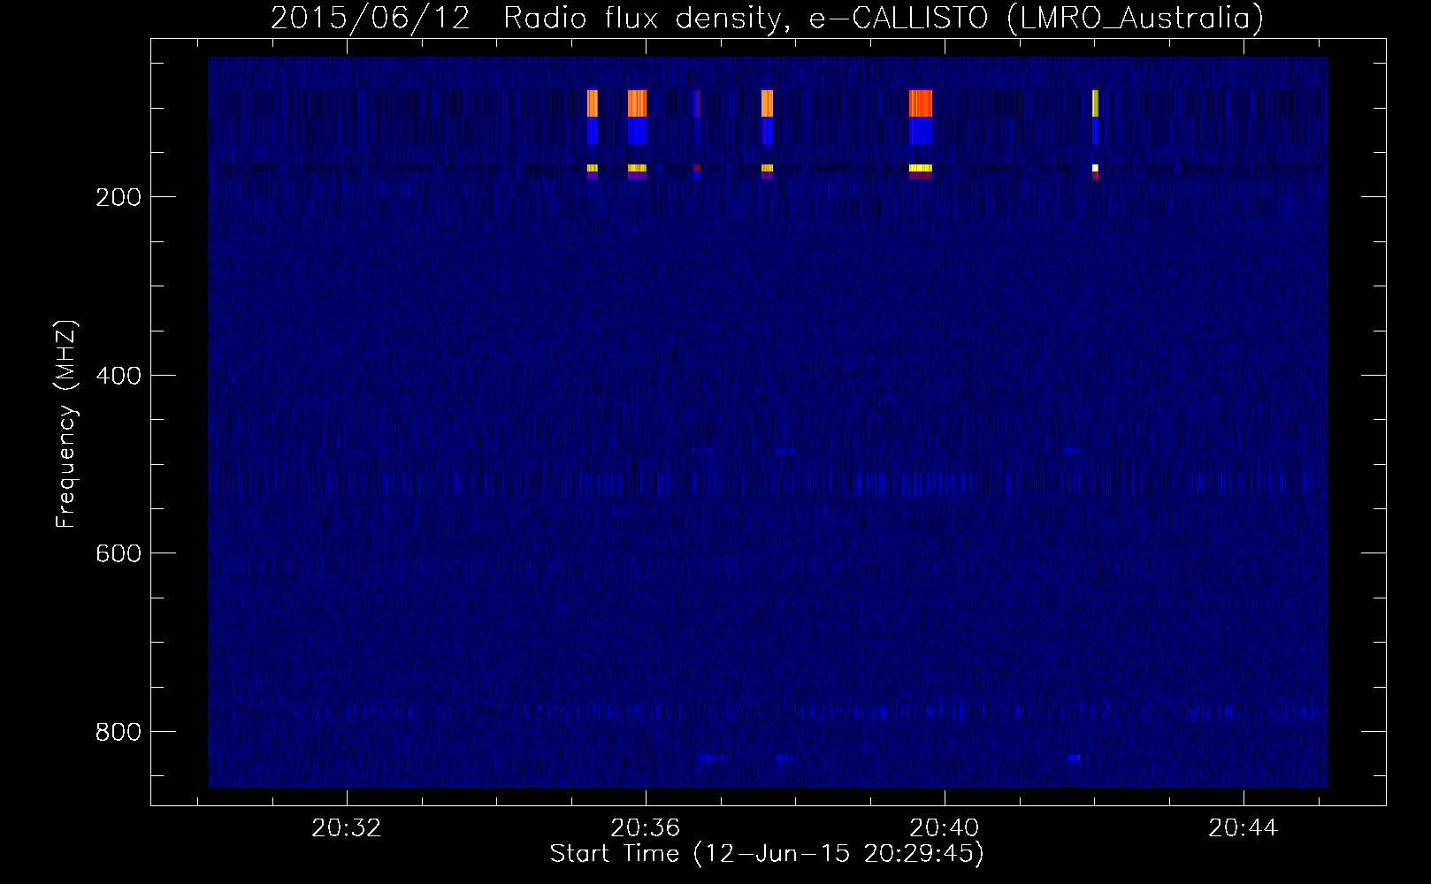The height and width of the screenshot is (884, 1431).
Task: Click the 20:44 time tick label
Action: pyautogui.click(x=1244, y=828)
